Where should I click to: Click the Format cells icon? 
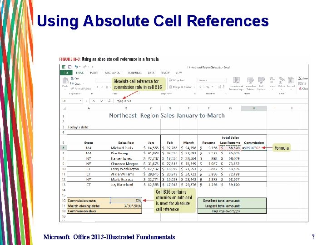[291, 80]
